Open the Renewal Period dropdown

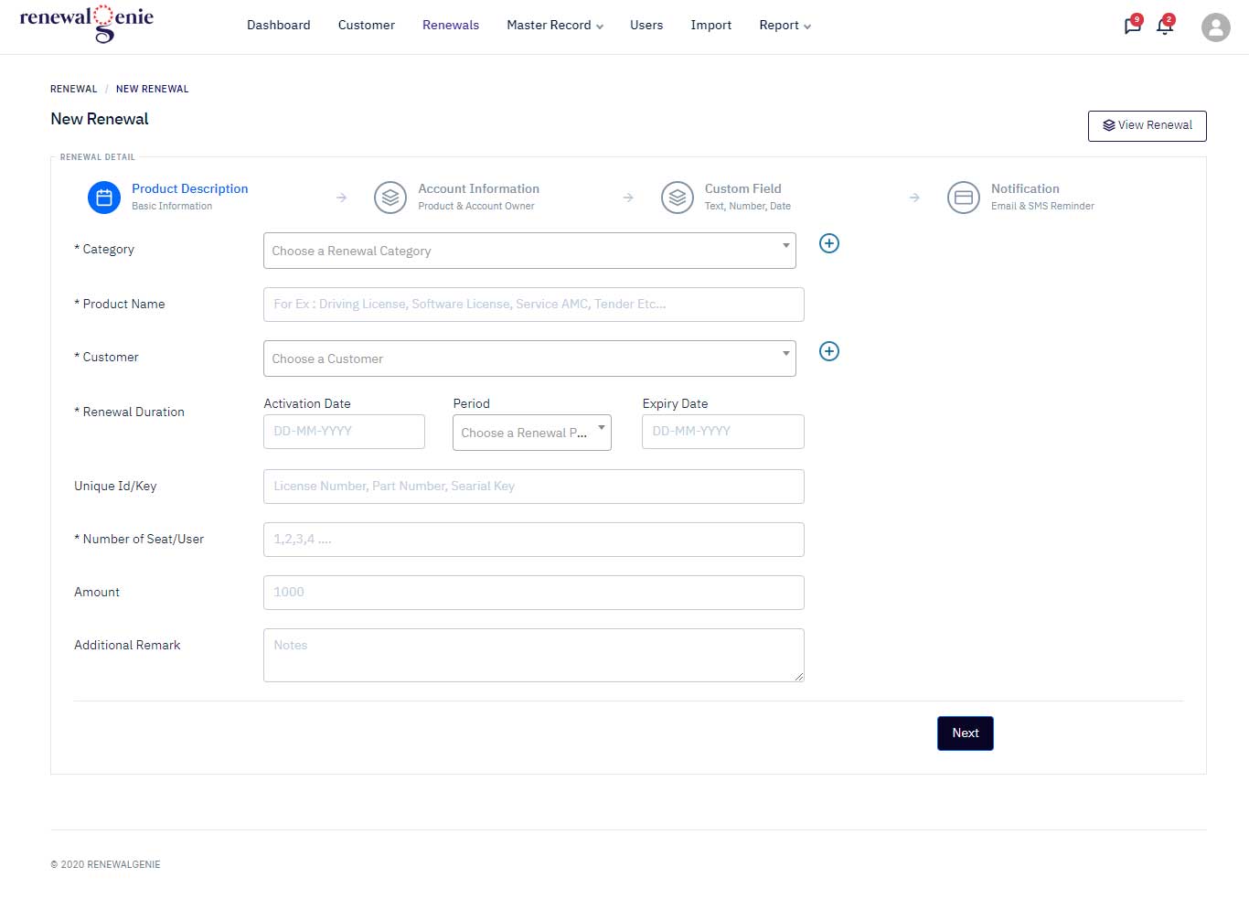532,433
